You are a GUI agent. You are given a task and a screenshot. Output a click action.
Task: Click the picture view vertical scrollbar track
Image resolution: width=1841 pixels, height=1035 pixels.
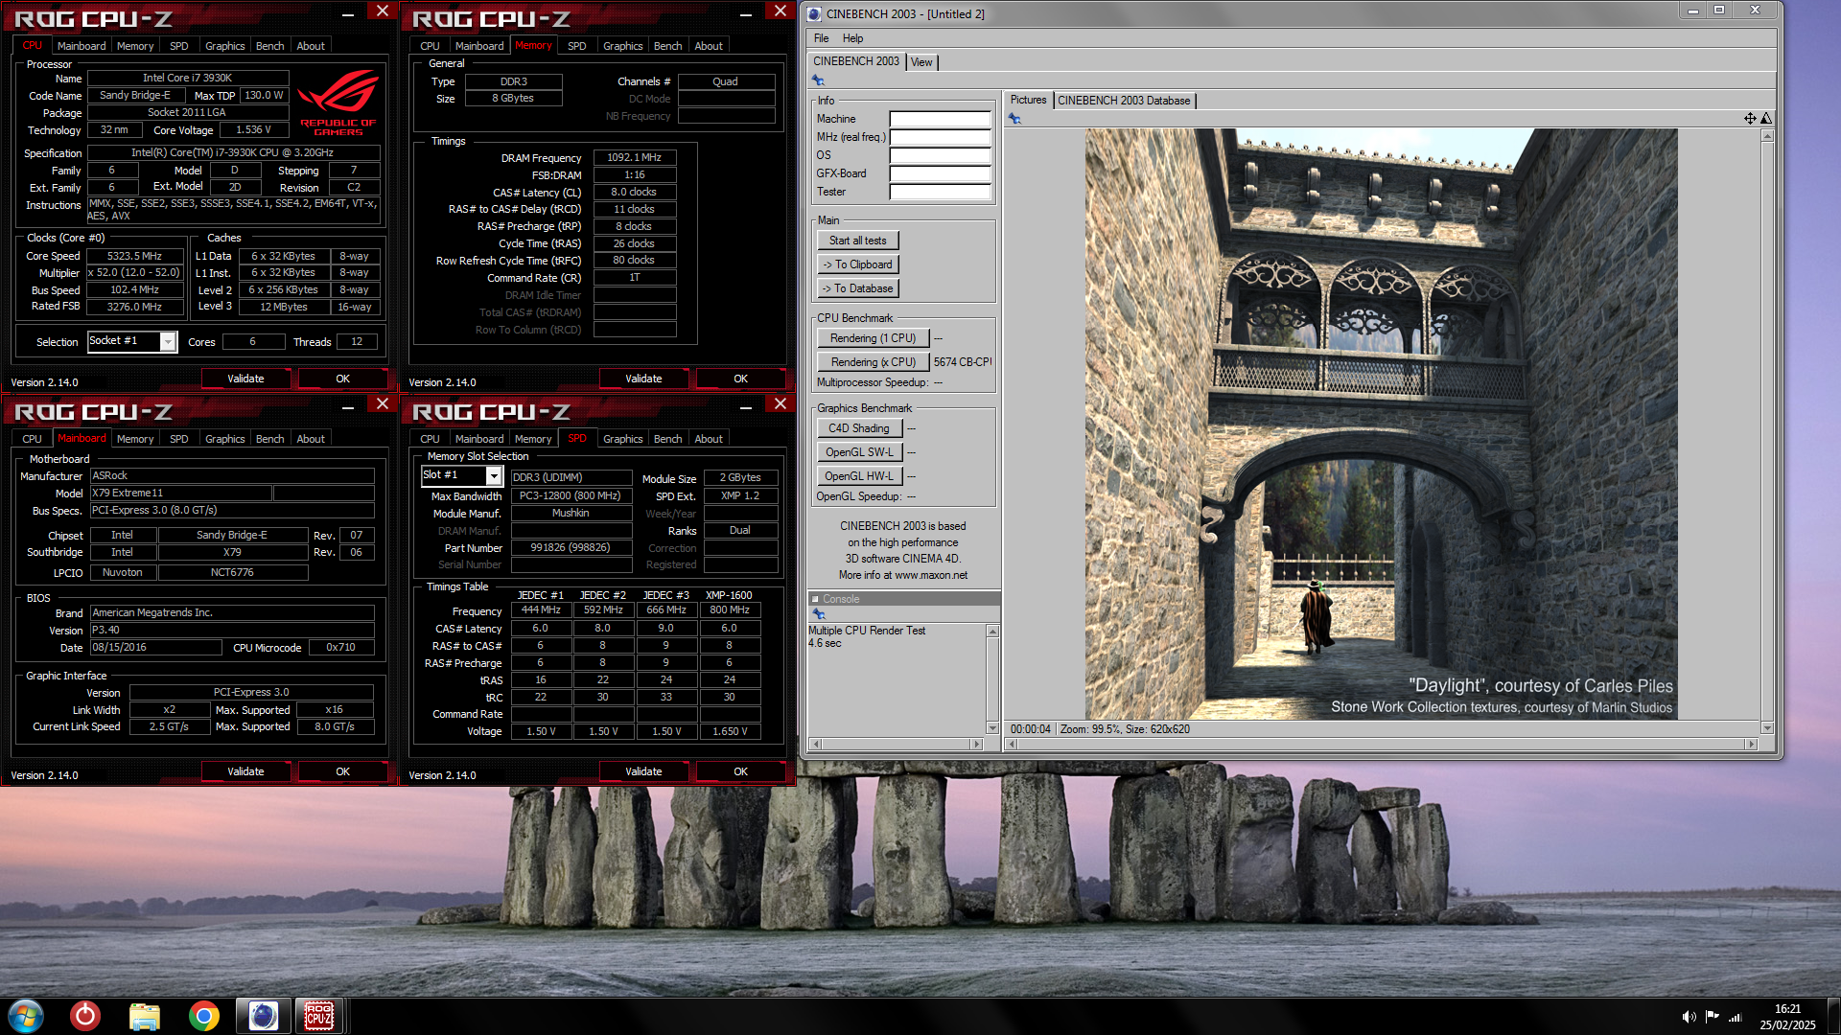pyautogui.click(x=1766, y=431)
